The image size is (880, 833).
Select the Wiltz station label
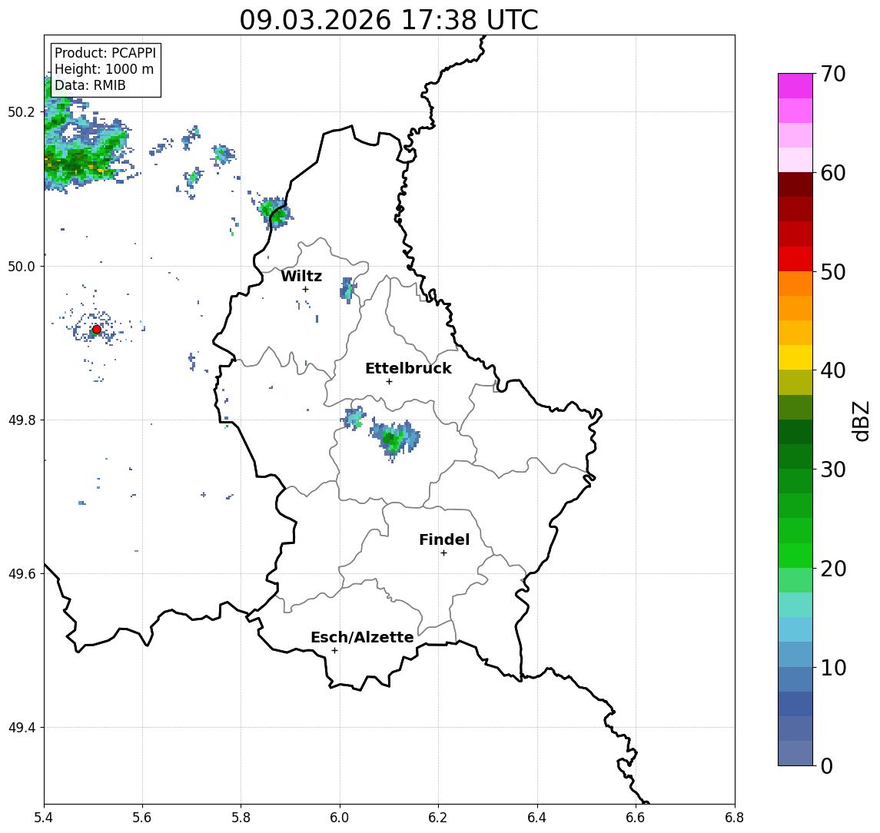tap(301, 276)
